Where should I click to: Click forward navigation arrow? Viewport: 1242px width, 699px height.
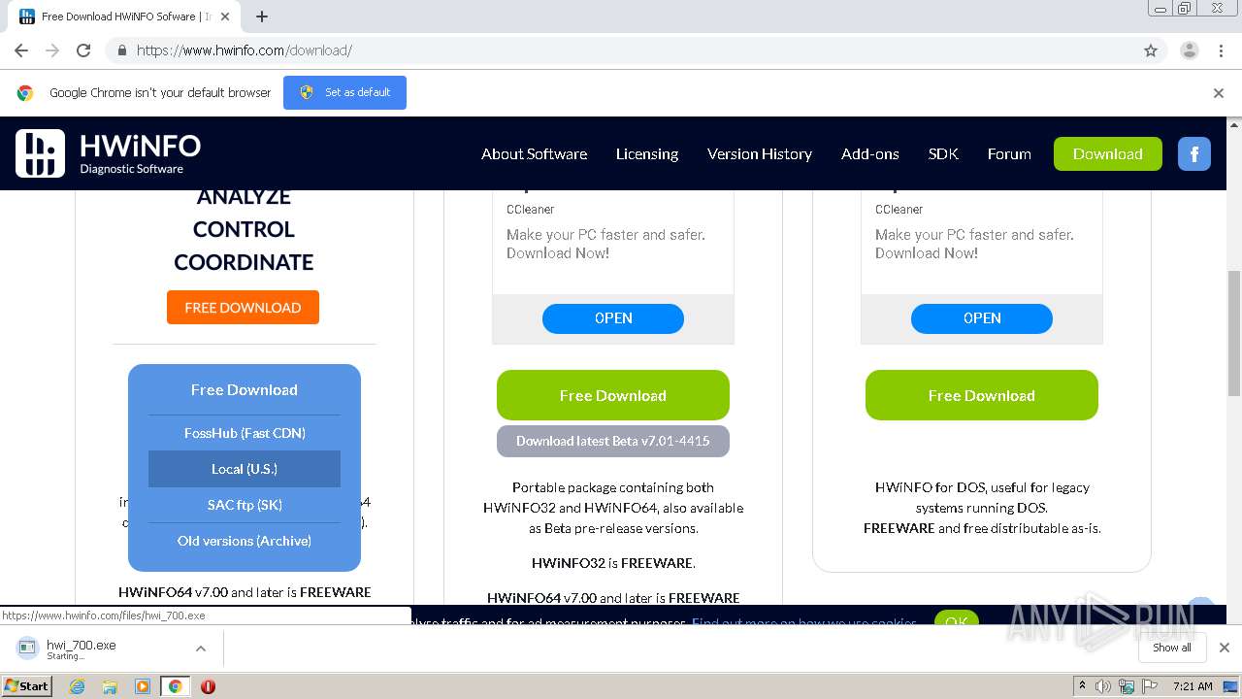pos(52,50)
